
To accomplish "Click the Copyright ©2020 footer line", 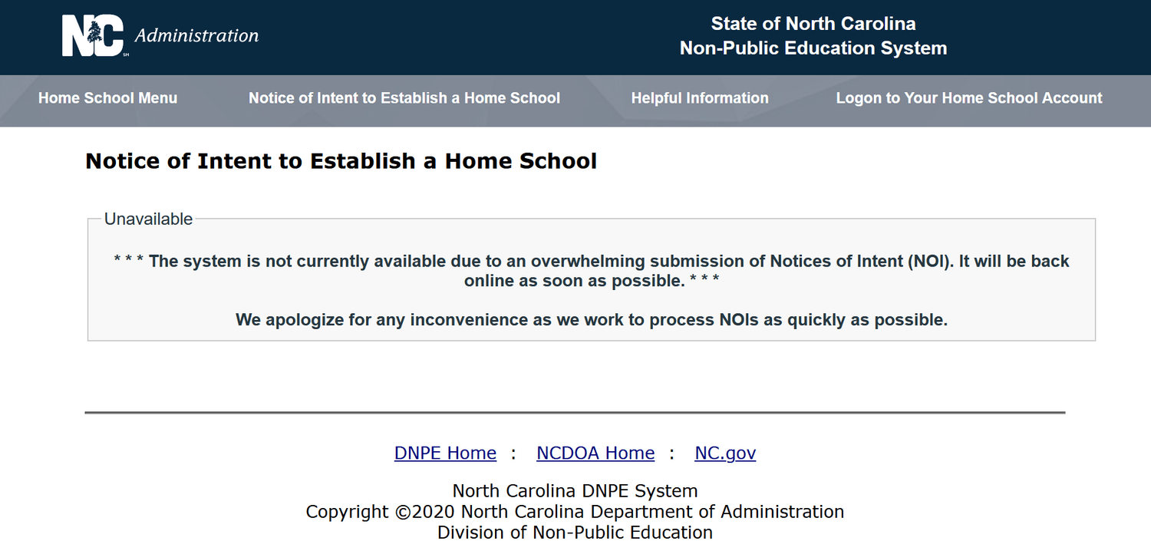I will pyautogui.click(x=575, y=512).
